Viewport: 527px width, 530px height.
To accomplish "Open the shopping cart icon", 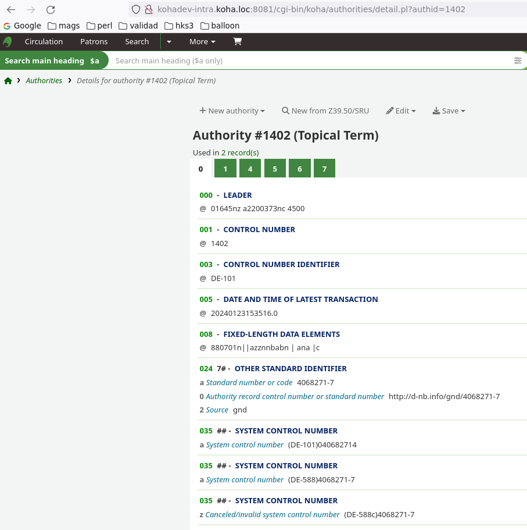I will point(237,42).
